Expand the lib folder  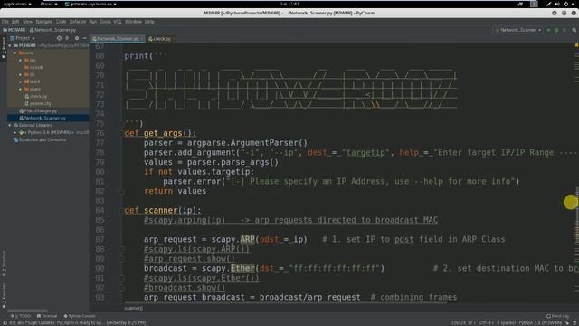pyautogui.click(x=20, y=74)
